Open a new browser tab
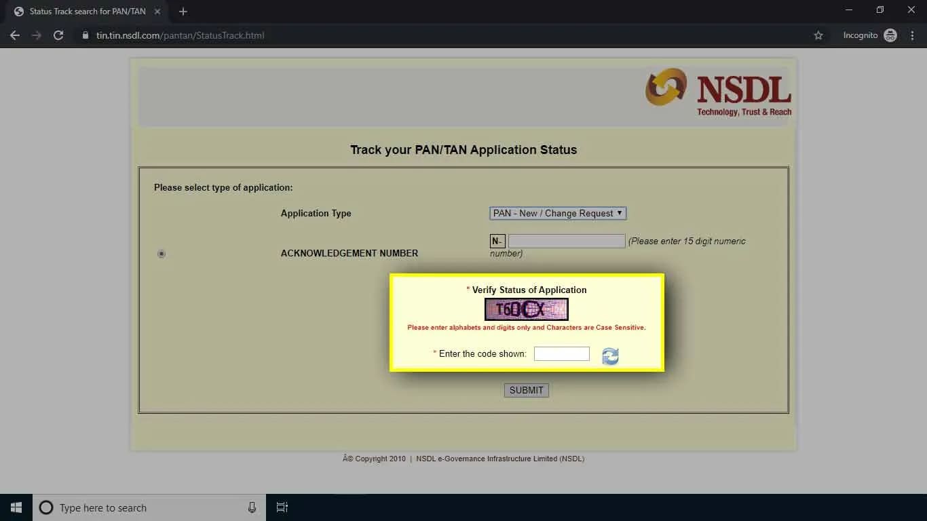This screenshot has height=521, width=927. (183, 11)
